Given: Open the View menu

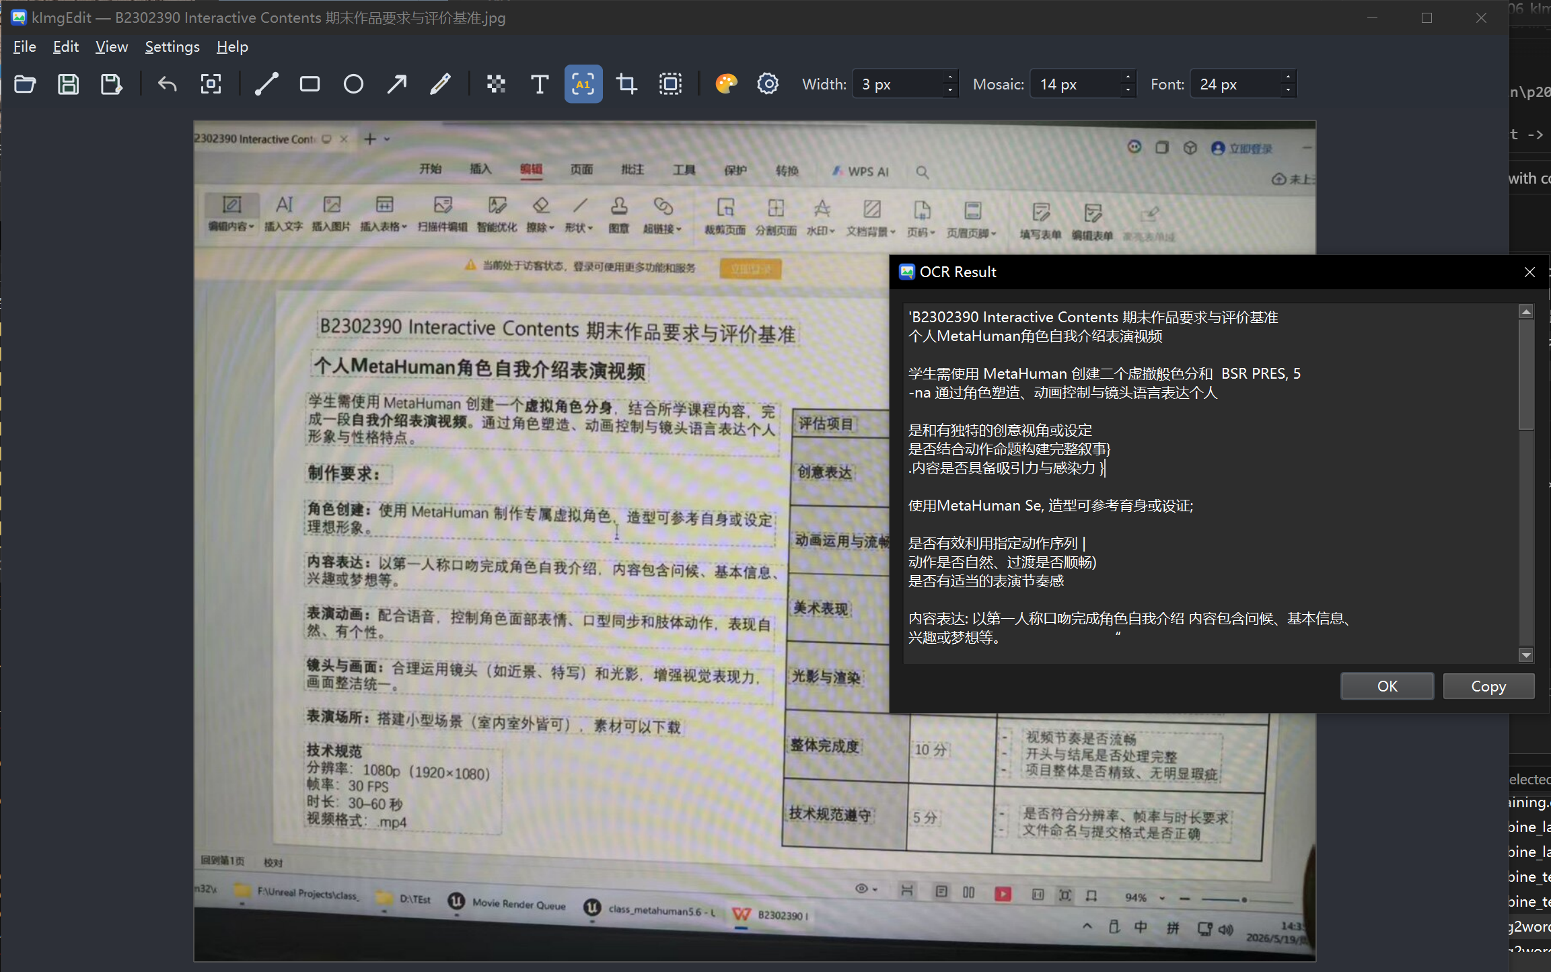Looking at the screenshot, I should [112, 46].
